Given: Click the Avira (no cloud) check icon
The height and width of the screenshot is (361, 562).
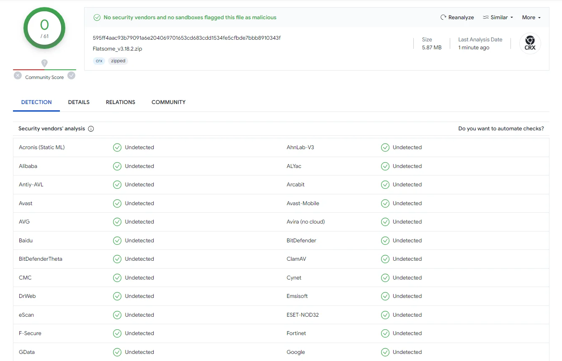Looking at the screenshot, I should (385, 222).
